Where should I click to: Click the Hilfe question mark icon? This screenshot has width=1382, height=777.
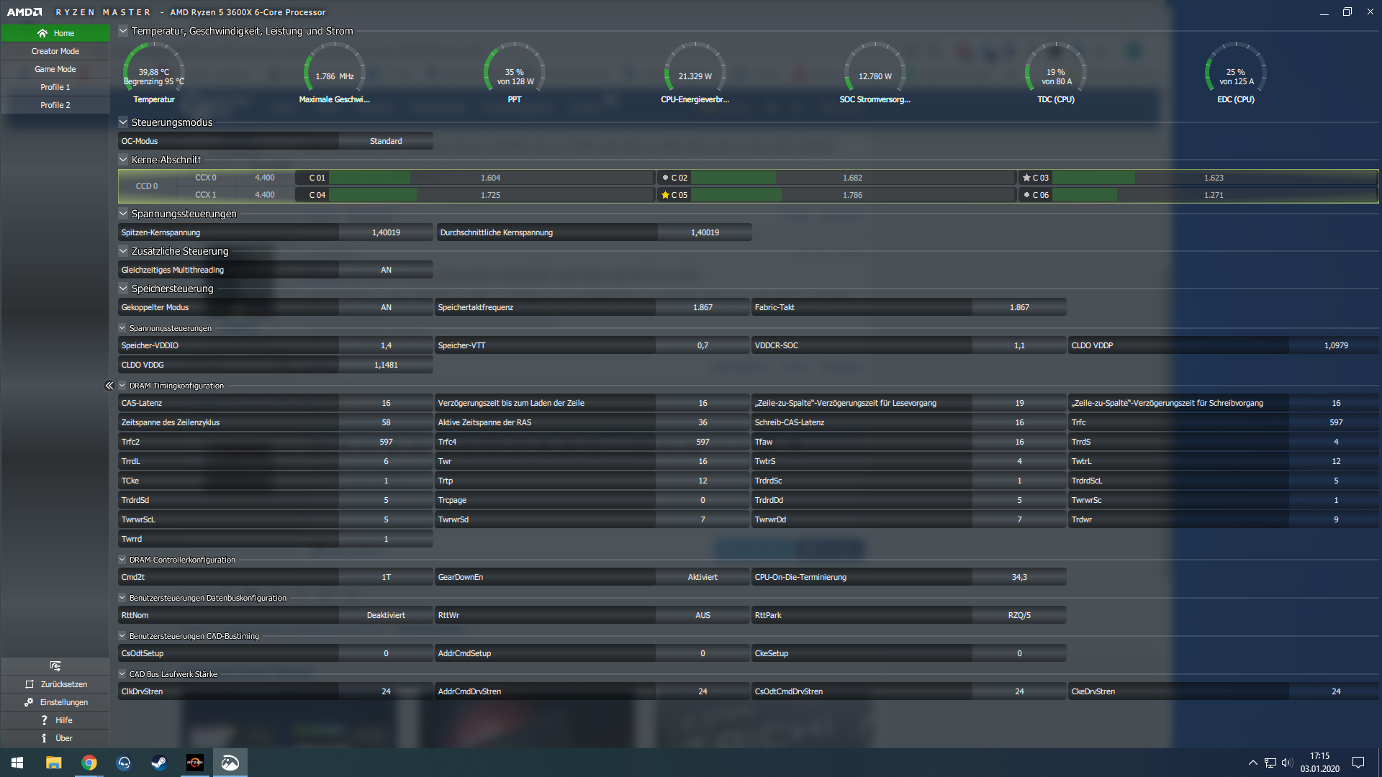(44, 720)
